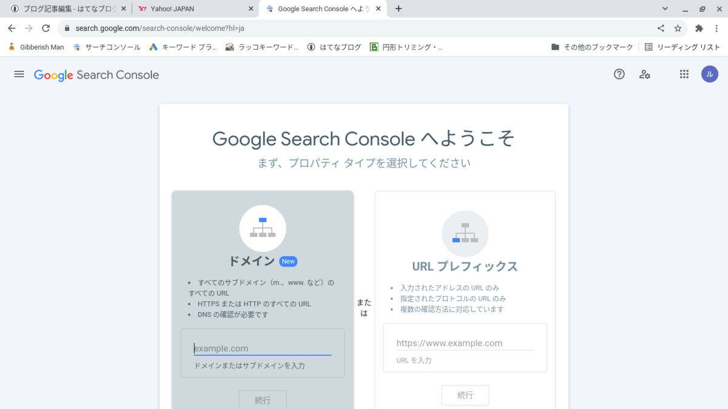Click the ドメイン heading text

[252, 261]
